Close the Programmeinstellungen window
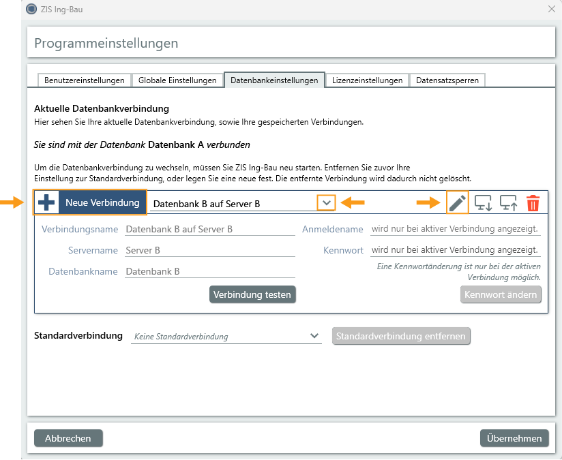The height and width of the screenshot is (460, 562). pyautogui.click(x=552, y=9)
